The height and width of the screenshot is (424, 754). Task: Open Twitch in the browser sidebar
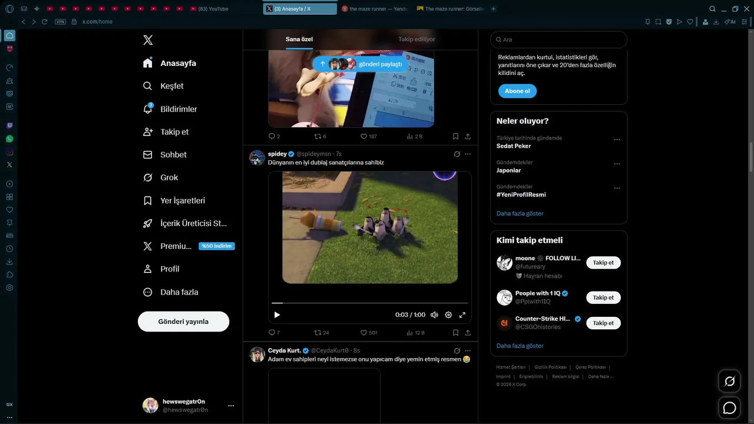pyautogui.click(x=9, y=125)
